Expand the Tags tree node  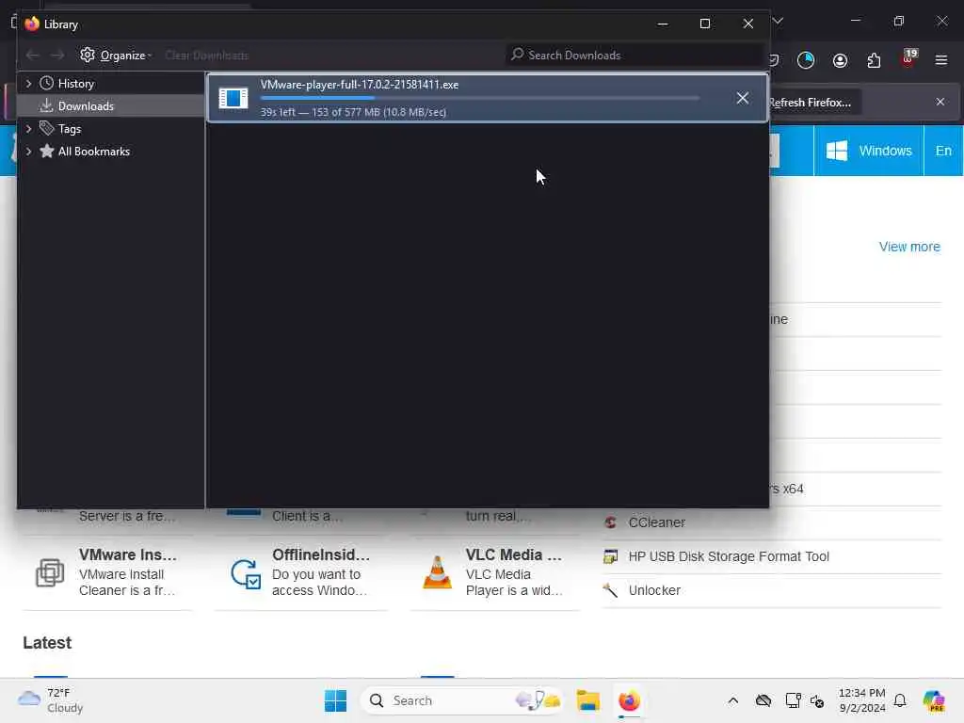[28, 129]
